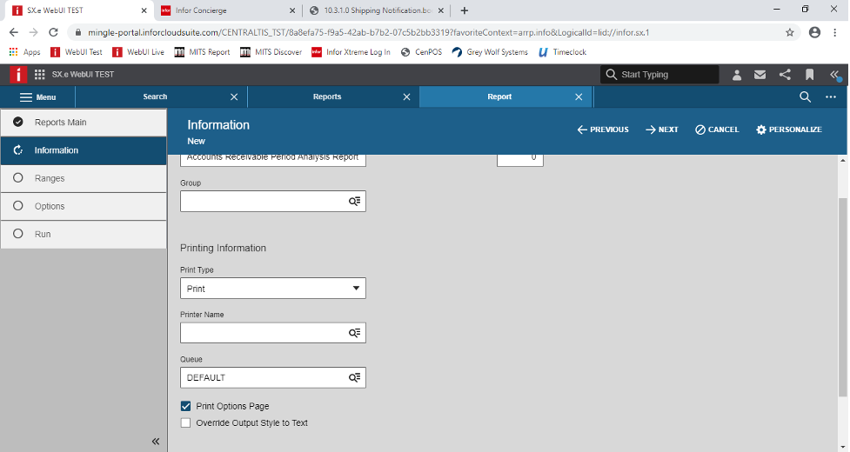
Task: Switch to the Reports tab
Action: point(327,96)
